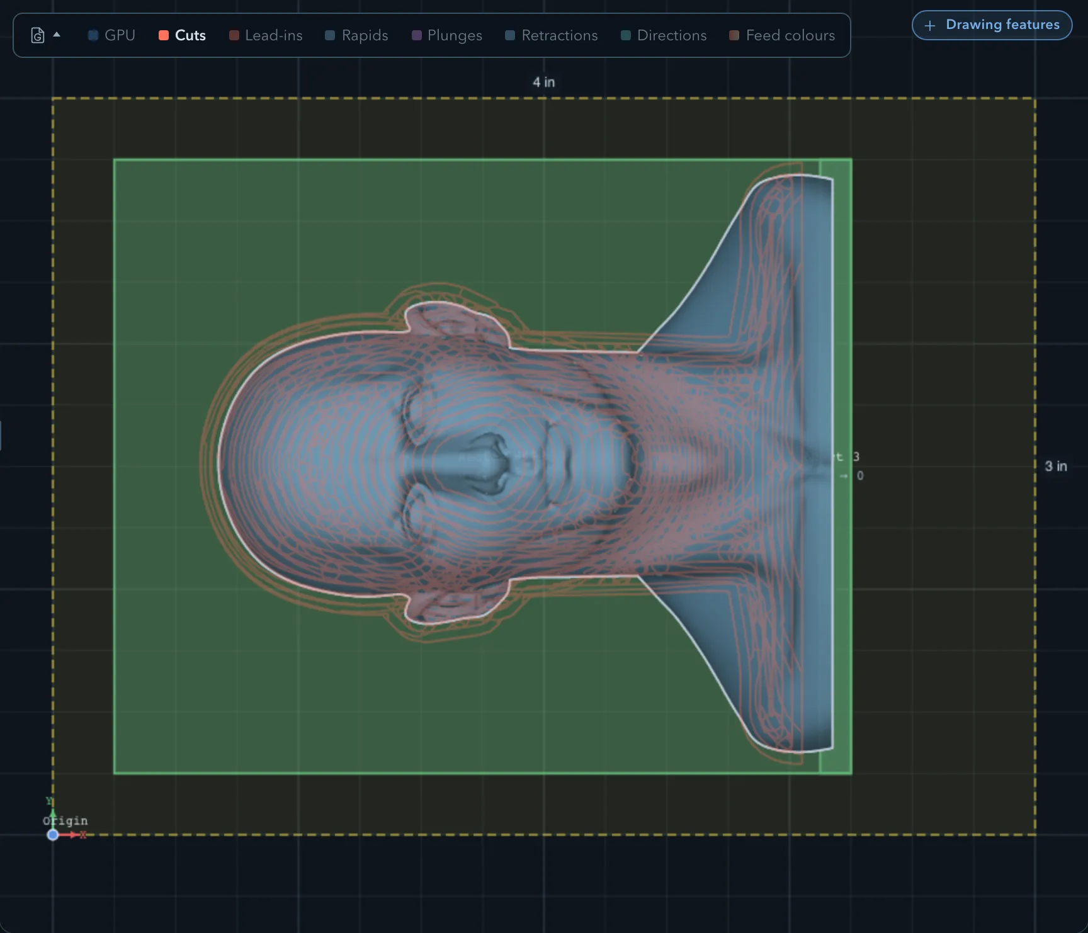The width and height of the screenshot is (1088, 933).
Task: Open the Drawing features button
Action: (x=992, y=25)
